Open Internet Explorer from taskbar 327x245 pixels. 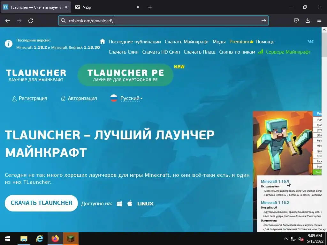(x=39, y=239)
